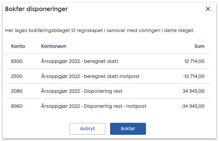Select account number 2080

17,91
